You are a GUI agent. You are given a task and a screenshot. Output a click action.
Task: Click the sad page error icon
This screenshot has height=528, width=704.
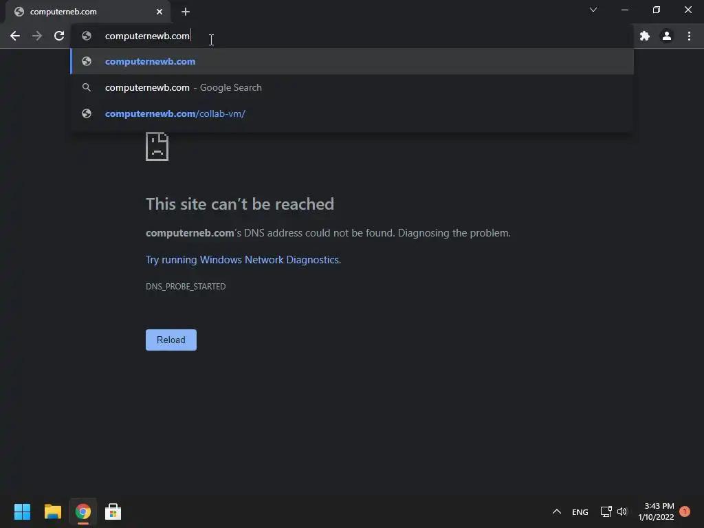click(157, 146)
